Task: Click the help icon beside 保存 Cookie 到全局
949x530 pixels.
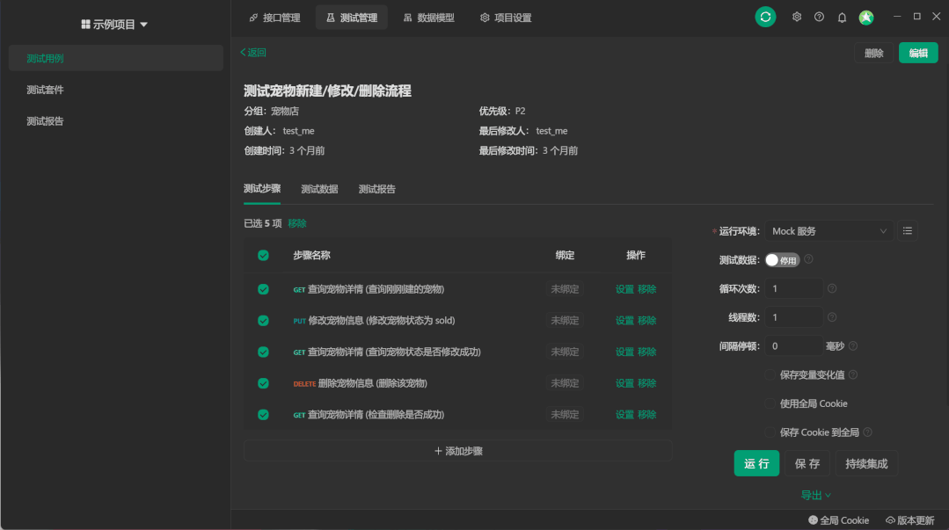Action: (x=867, y=432)
